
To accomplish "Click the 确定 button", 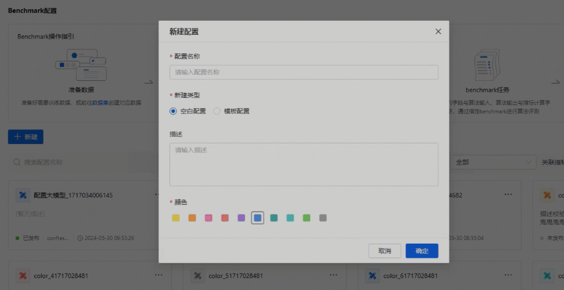I will [x=422, y=251].
